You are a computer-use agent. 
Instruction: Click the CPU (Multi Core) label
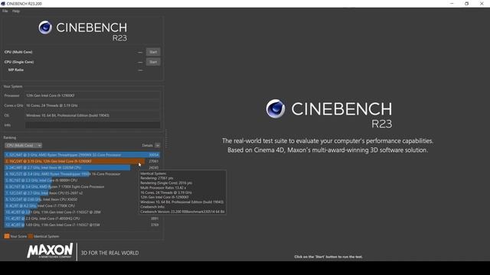click(x=18, y=52)
